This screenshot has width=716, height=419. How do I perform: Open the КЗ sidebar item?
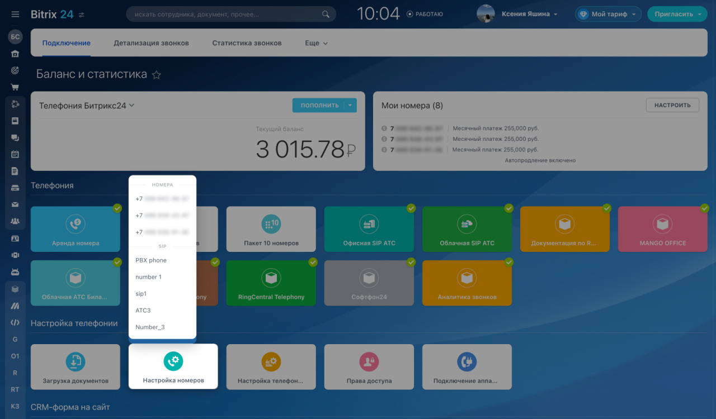[15, 406]
